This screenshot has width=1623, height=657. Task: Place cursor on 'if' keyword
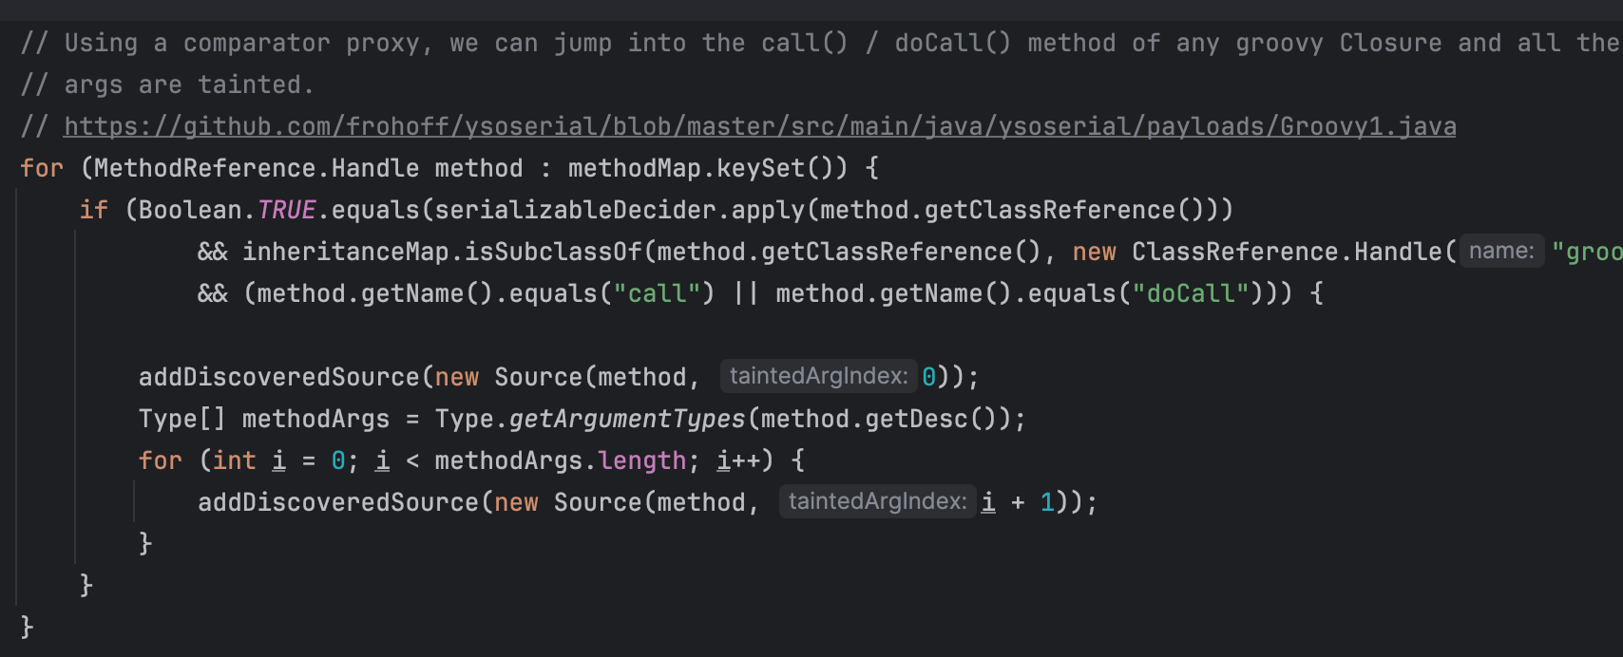coord(93,210)
